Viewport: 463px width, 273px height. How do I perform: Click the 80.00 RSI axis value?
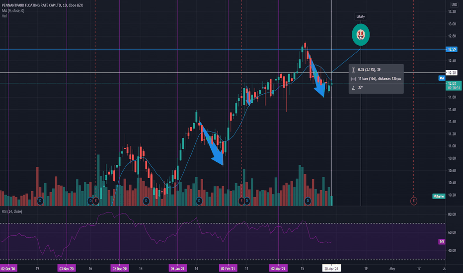(x=452, y=214)
